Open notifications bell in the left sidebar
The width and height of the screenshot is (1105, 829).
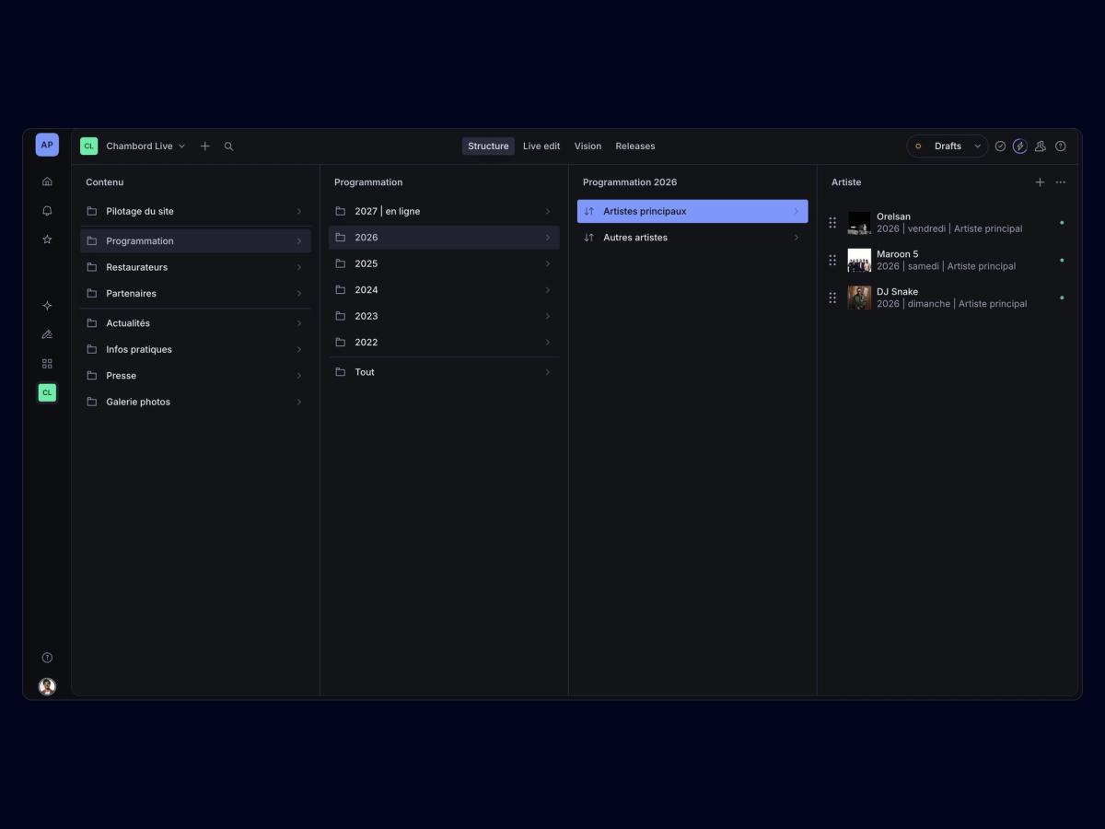[47, 211]
